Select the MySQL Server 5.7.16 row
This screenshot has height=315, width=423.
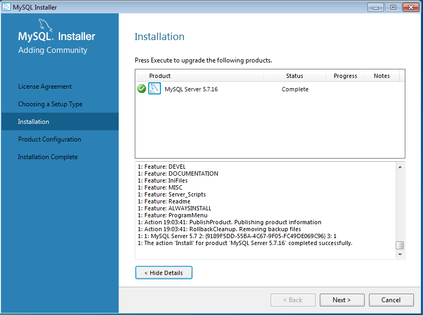pyautogui.click(x=270, y=89)
